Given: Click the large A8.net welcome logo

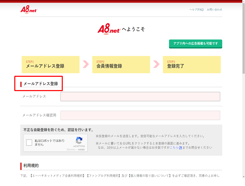Looking at the screenshot, I should point(109,29).
